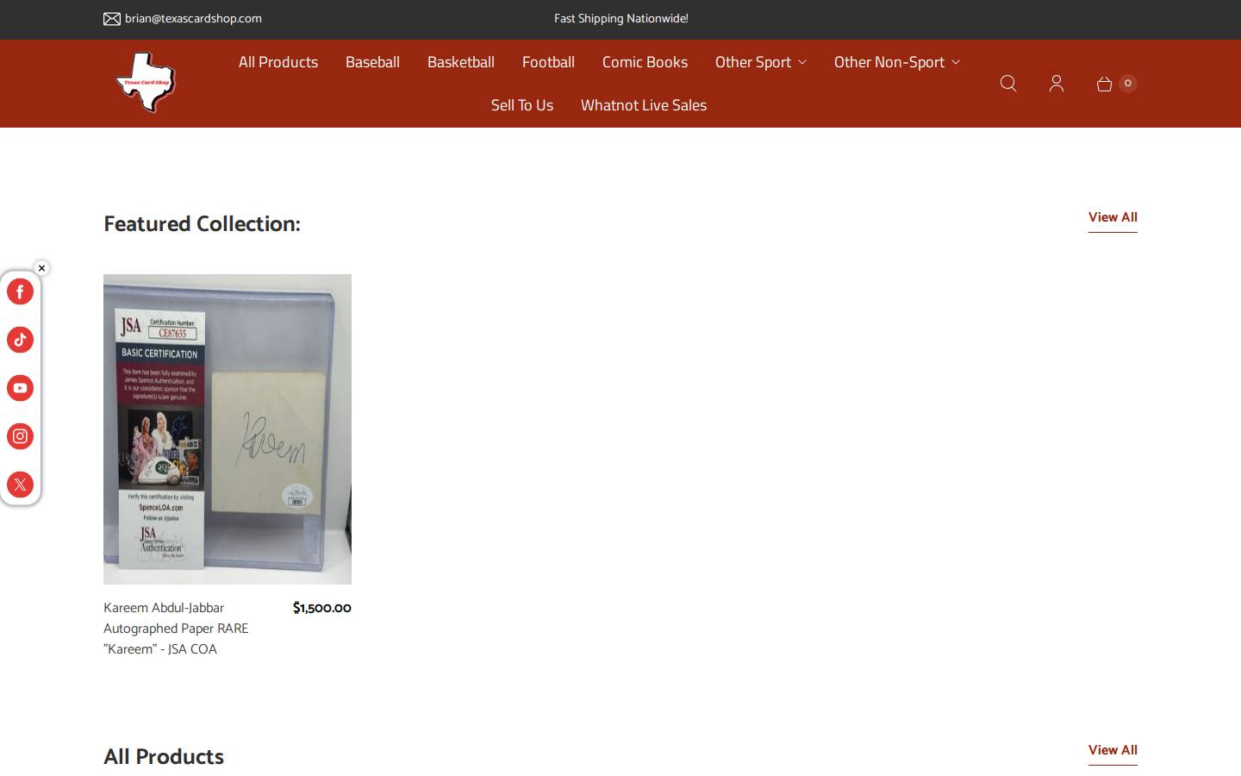
Task: Open the Football menu item
Action: coord(548,62)
